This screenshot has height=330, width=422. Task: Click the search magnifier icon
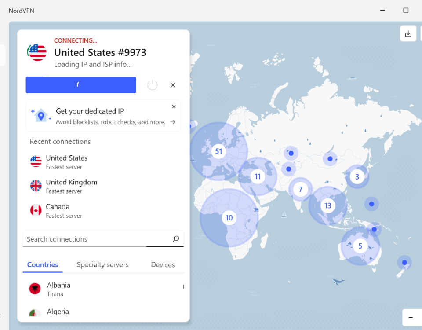176,239
